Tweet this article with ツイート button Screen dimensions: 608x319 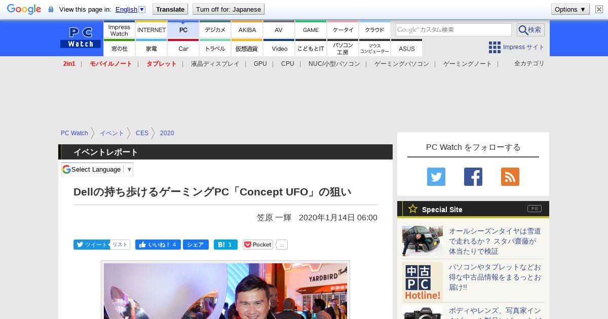[x=91, y=245]
